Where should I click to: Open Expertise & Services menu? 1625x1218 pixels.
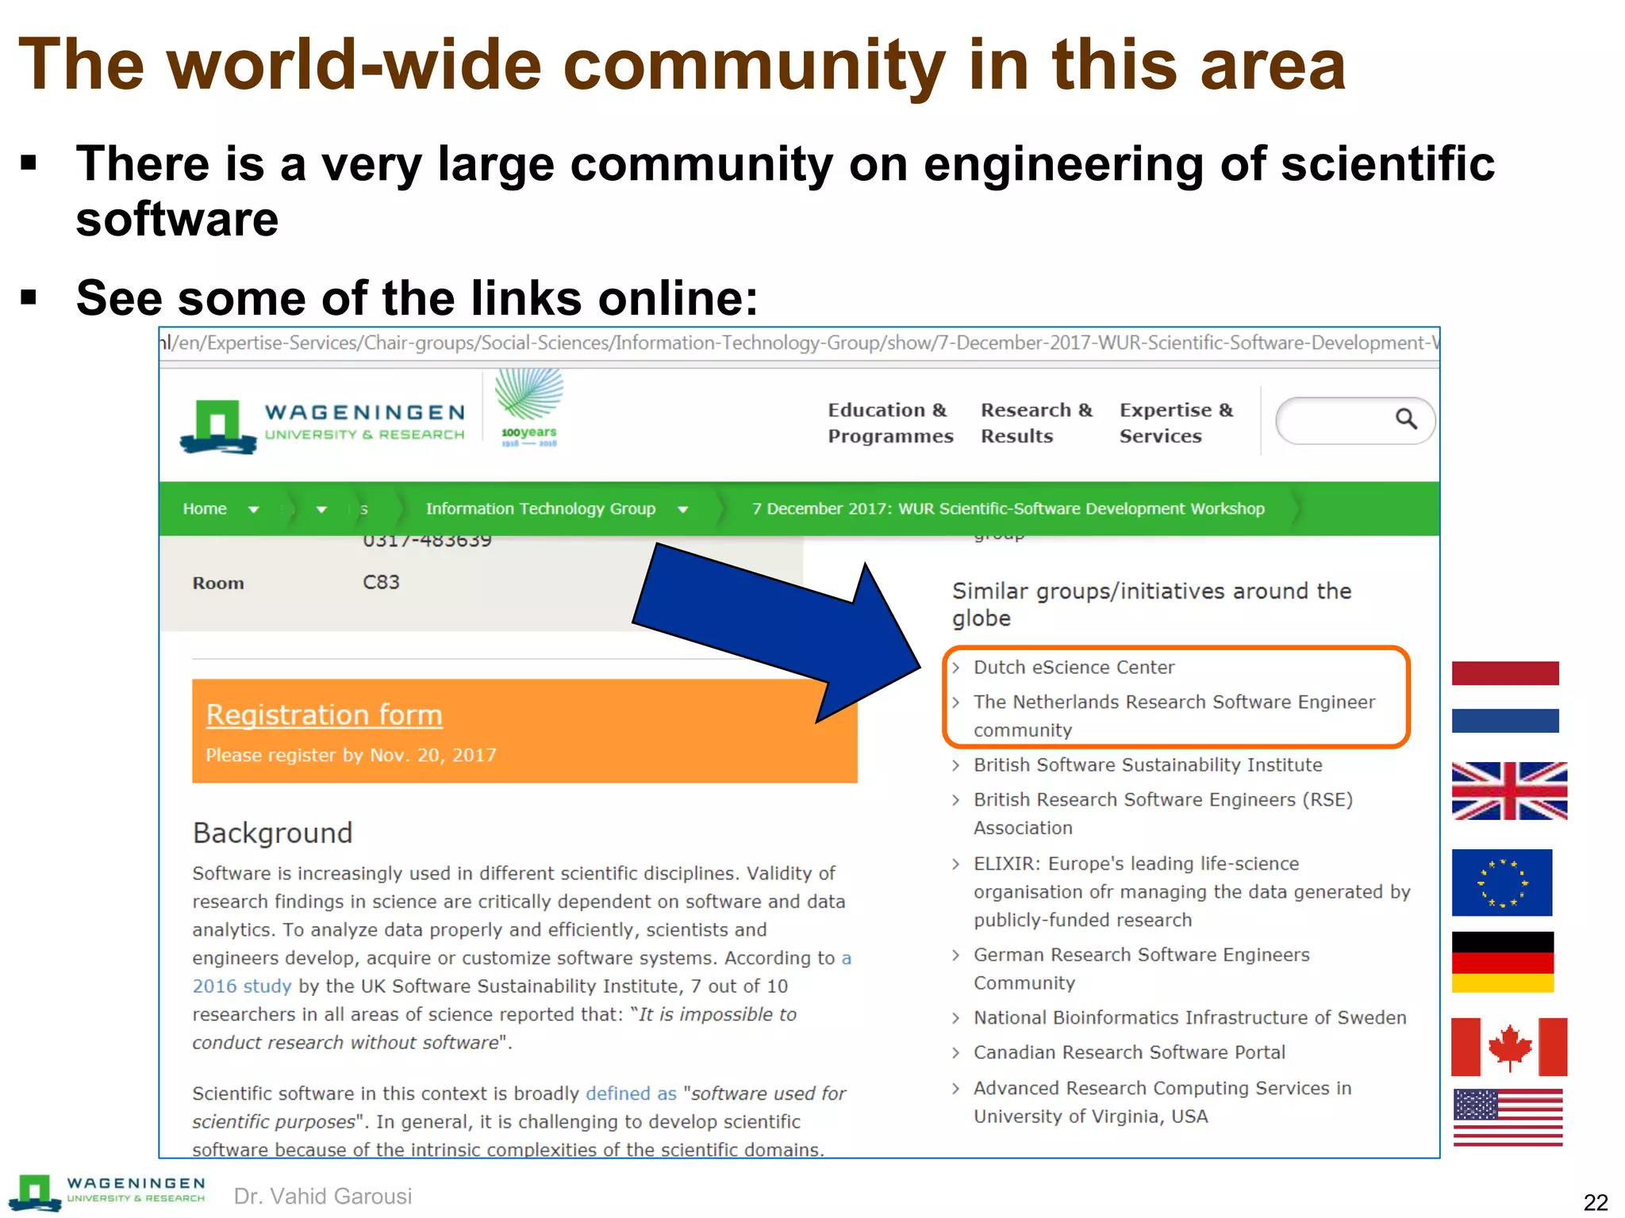1175,423
